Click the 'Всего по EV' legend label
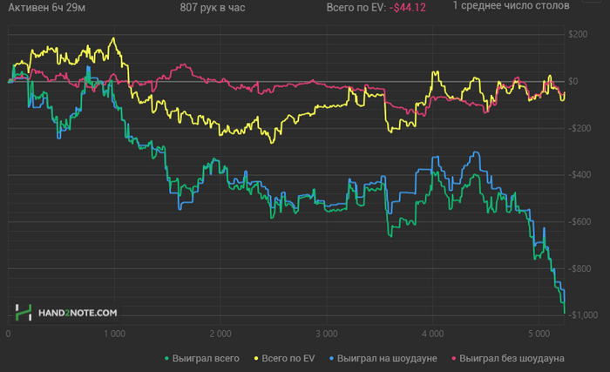This screenshot has height=372, width=610. 288,358
